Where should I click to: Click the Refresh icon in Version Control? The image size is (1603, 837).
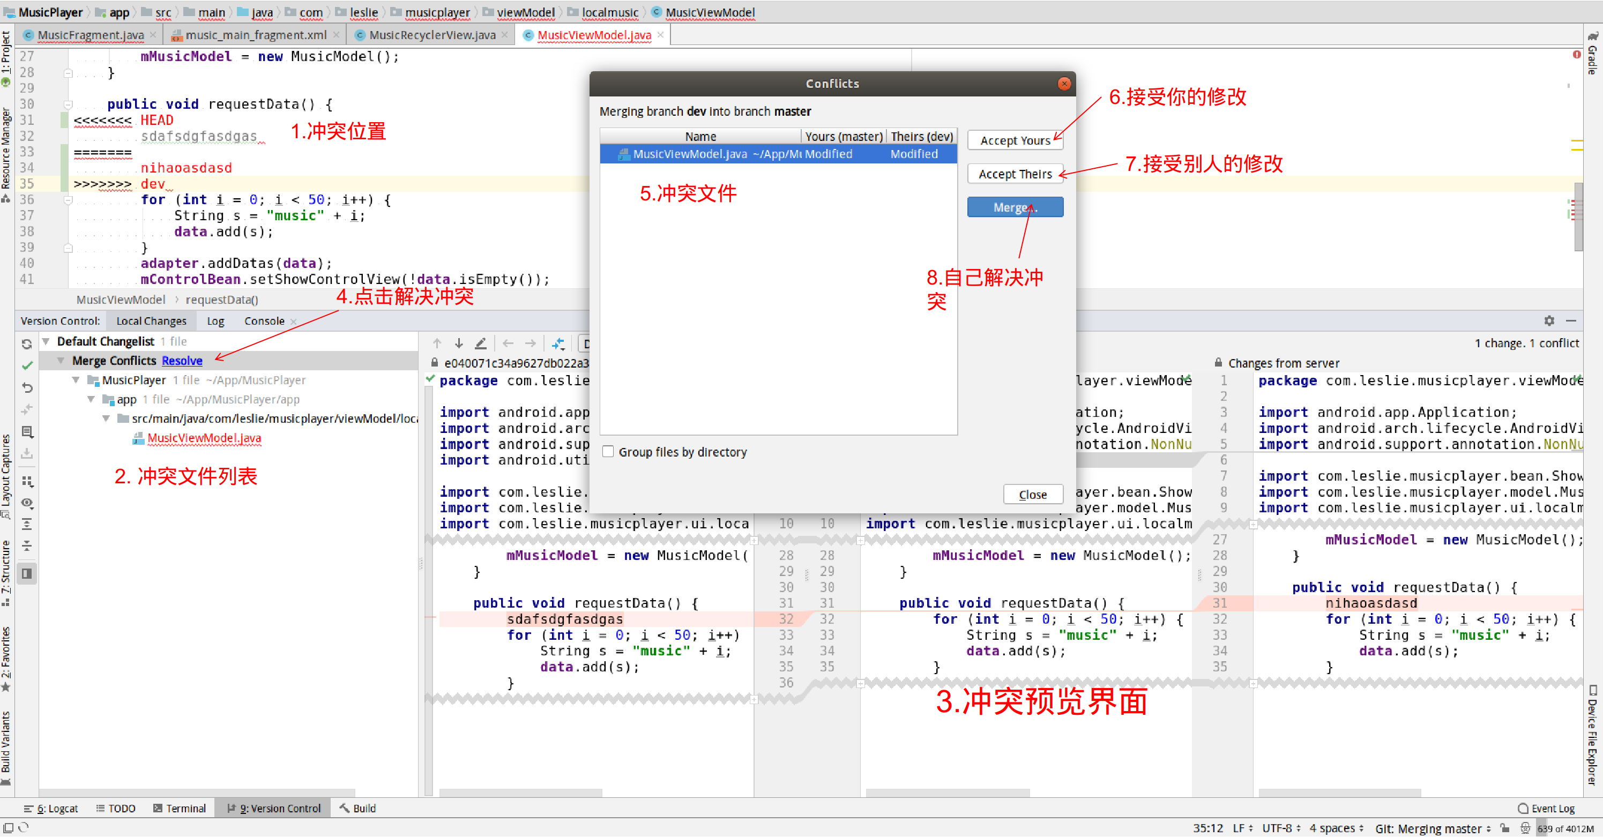pos(27,344)
